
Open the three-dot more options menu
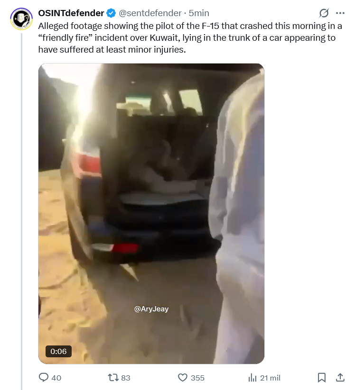(x=340, y=13)
